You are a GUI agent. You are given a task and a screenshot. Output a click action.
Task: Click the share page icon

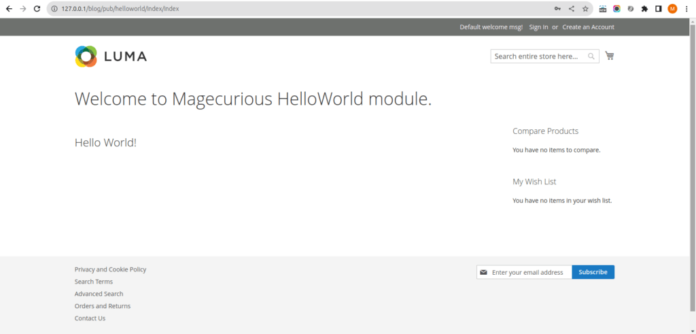[x=572, y=9]
